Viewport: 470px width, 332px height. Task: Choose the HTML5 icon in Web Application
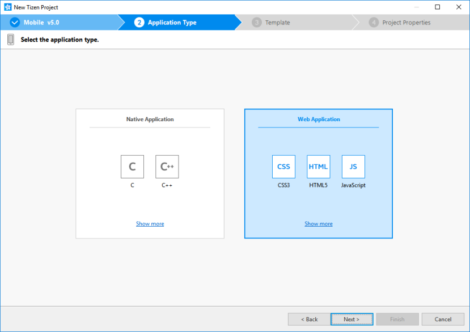[x=318, y=166]
